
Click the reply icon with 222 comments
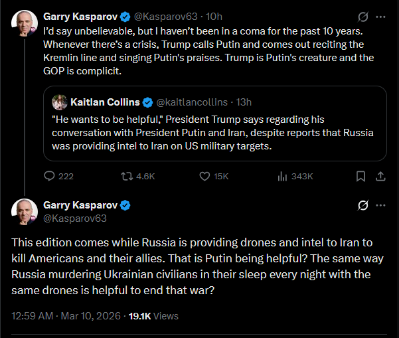tap(50, 176)
